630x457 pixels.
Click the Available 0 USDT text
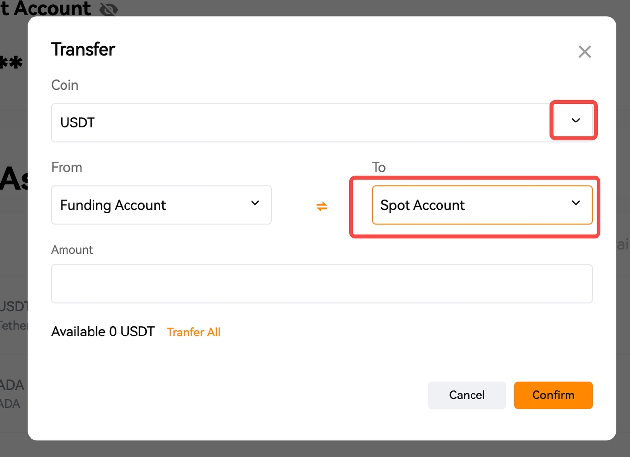(102, 332)
